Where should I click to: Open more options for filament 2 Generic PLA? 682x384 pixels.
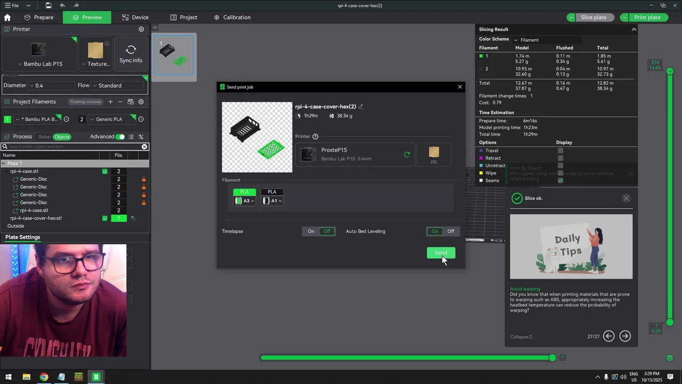point(141,119)
